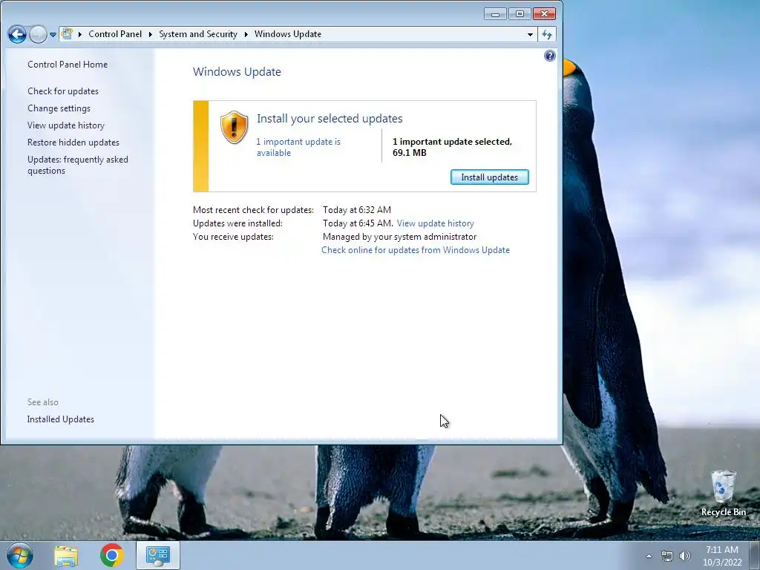Check online for updates from Windows Update

pos(416,250)
